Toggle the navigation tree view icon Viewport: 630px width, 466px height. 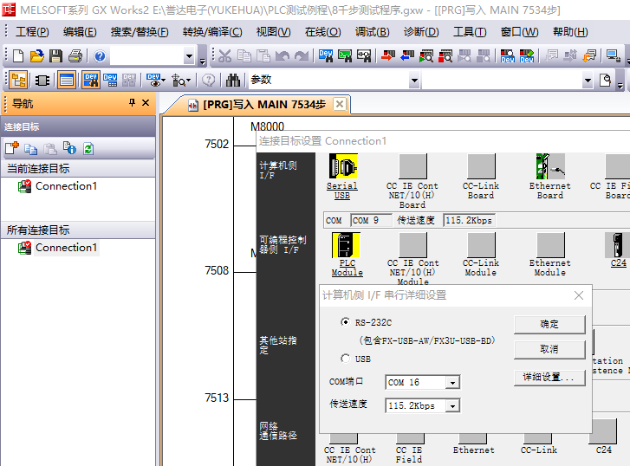18,81
